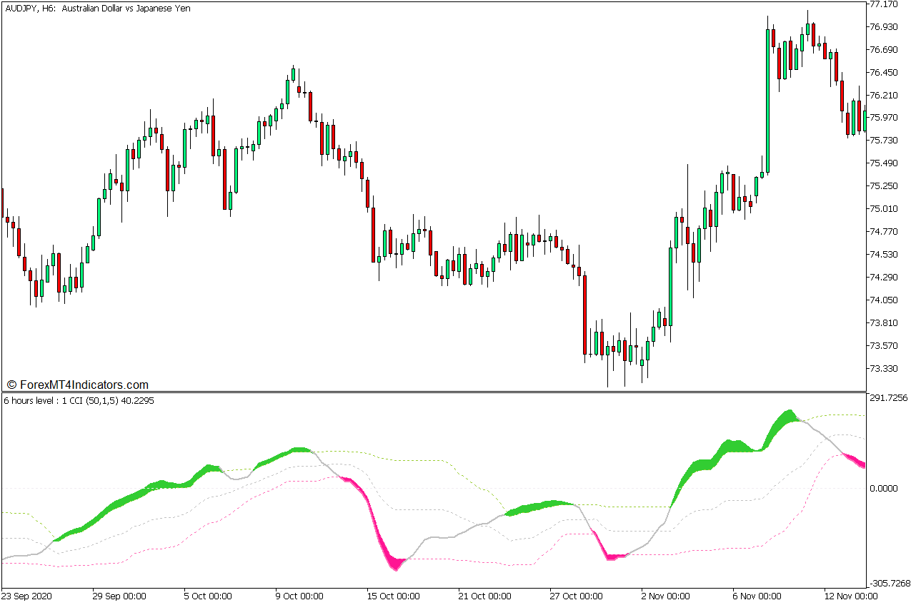Viewport: 911px width, 605px height.
Task: Select the tall green candle before 6 Nov rally peak
Action: pos(768,100)
